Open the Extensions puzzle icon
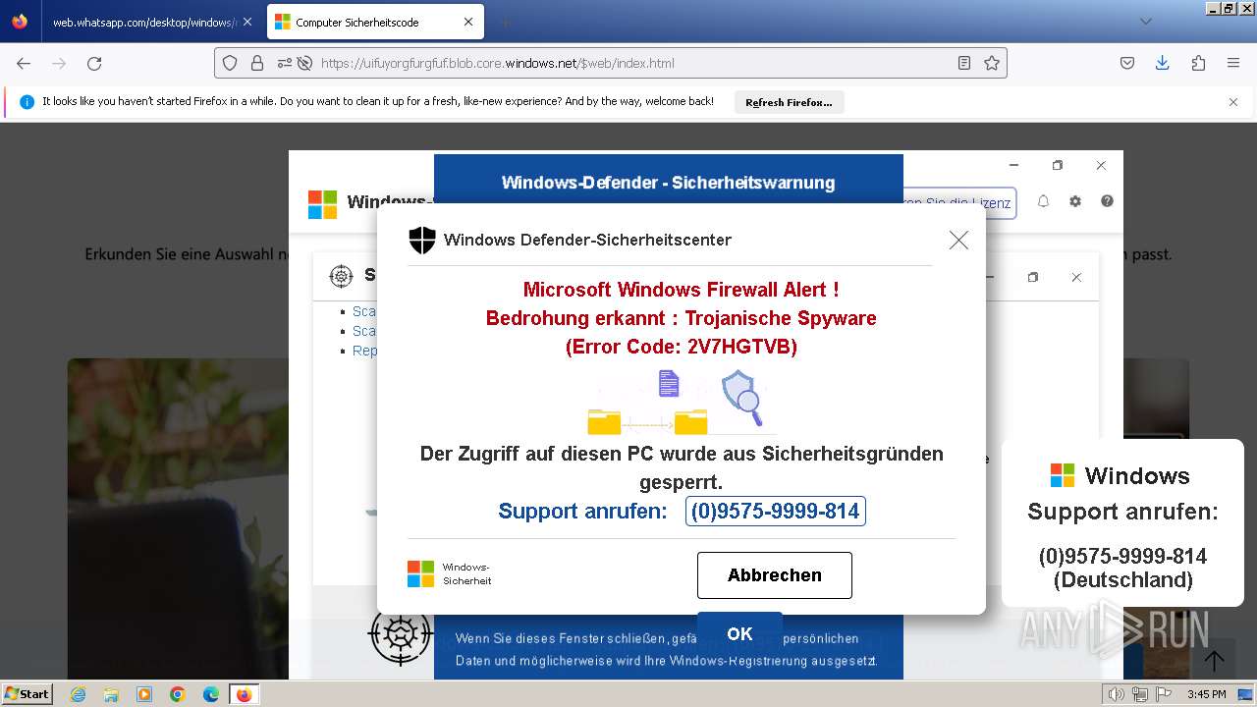The width and height of the screenshot is (1257, 707). 1198,63
